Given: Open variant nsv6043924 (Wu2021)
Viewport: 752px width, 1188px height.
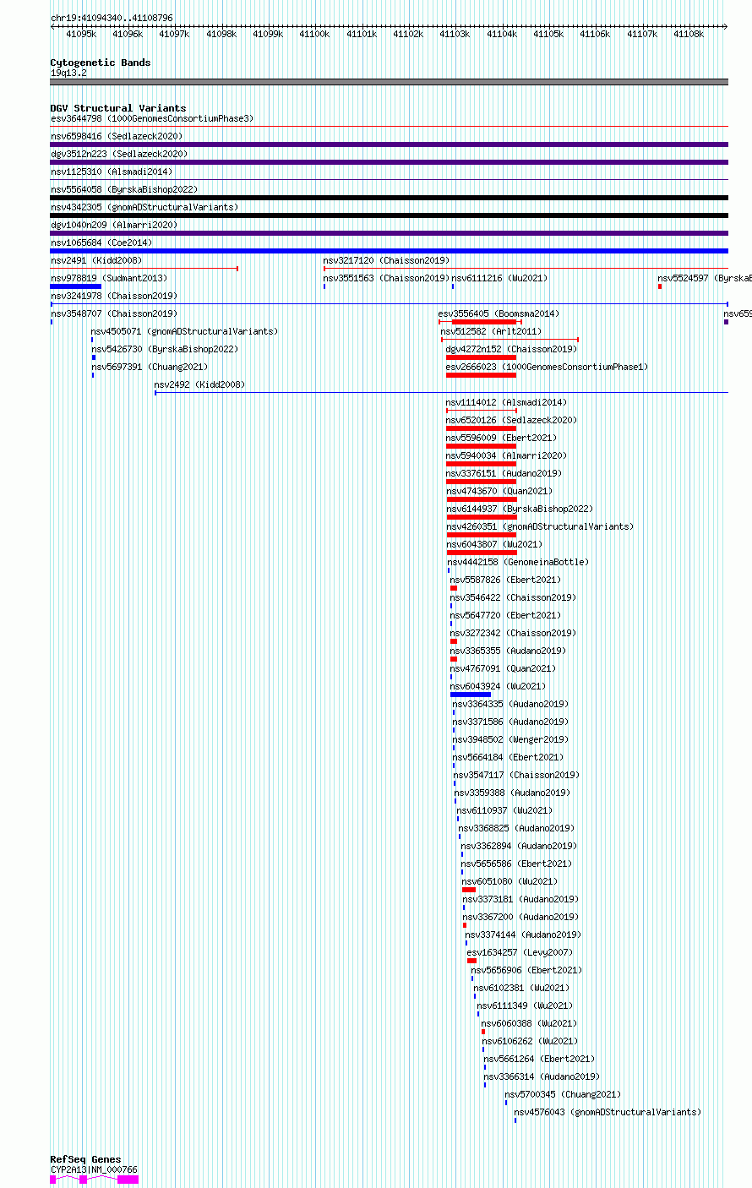Looking at the screenshot, I should click(498, 686).
